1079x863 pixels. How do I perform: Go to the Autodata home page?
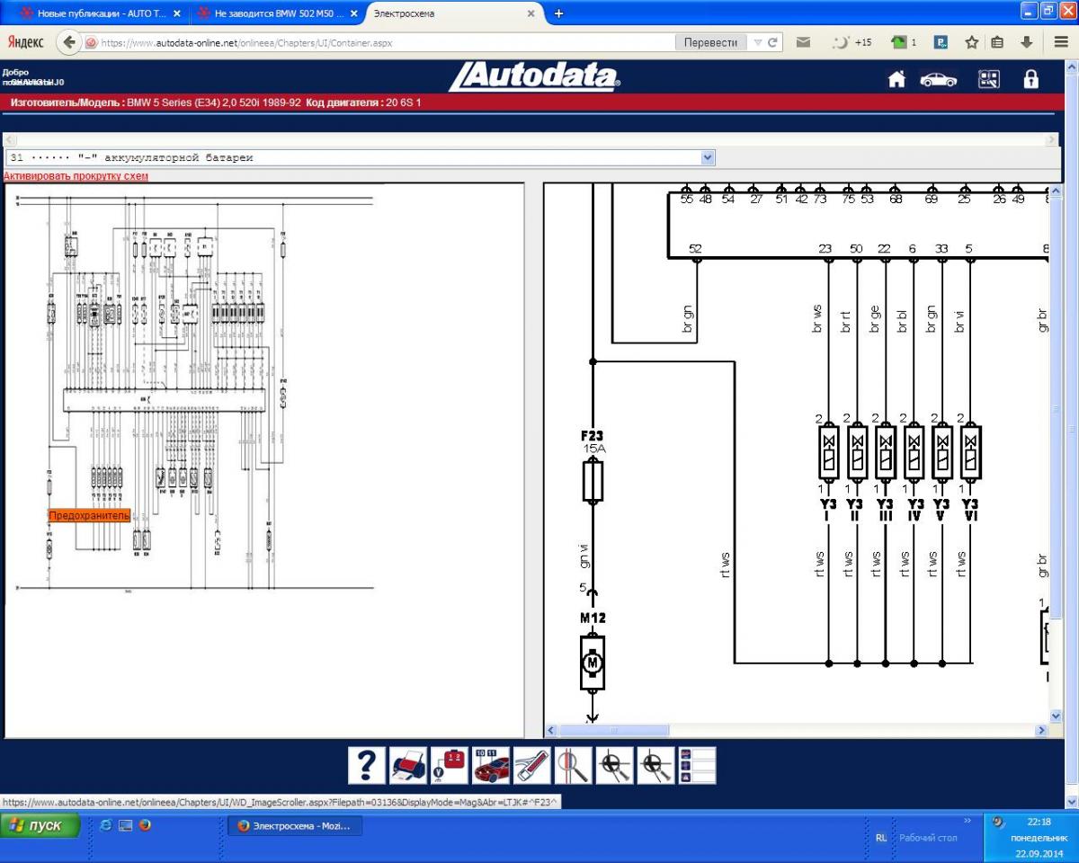(896, 79)
